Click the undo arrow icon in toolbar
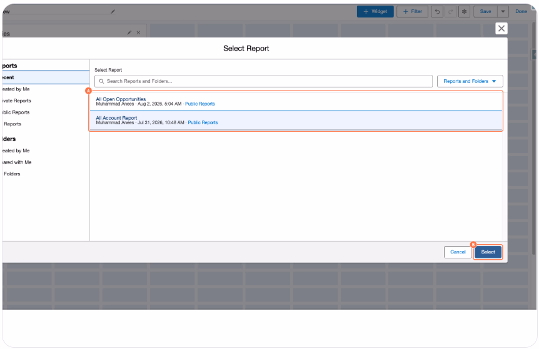 pos(437,12)
